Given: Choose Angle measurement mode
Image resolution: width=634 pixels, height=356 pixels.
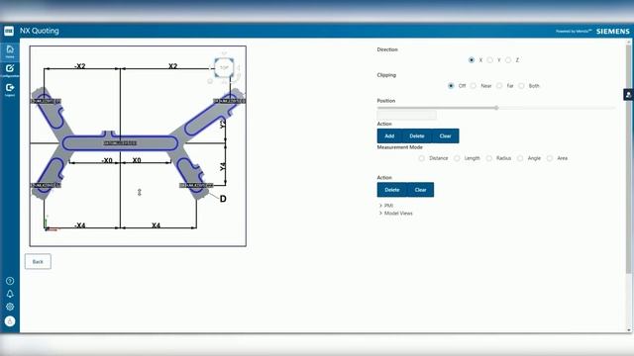Looking at the screenshot, I should (520, 158).
